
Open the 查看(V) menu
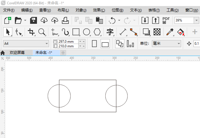click(45, 10)
